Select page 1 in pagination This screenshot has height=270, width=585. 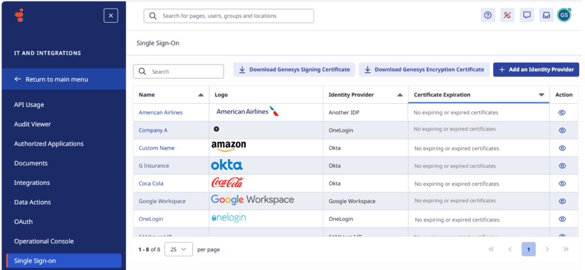528,249
